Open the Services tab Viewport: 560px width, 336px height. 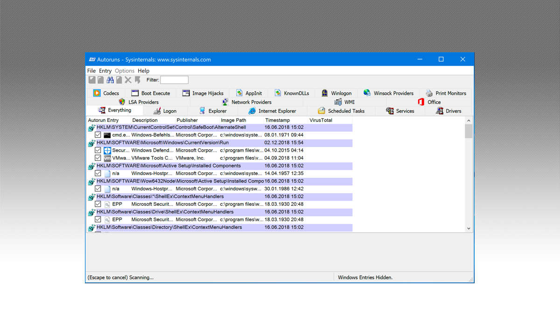[400, 111]
